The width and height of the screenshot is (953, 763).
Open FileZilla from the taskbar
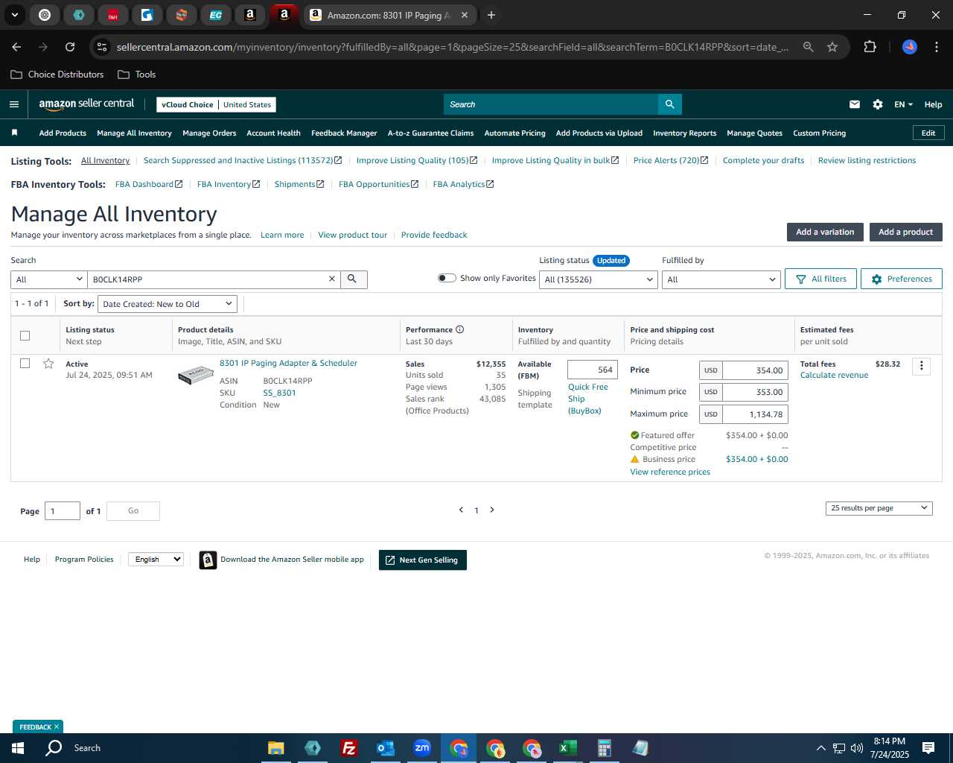tap(348, 748)
